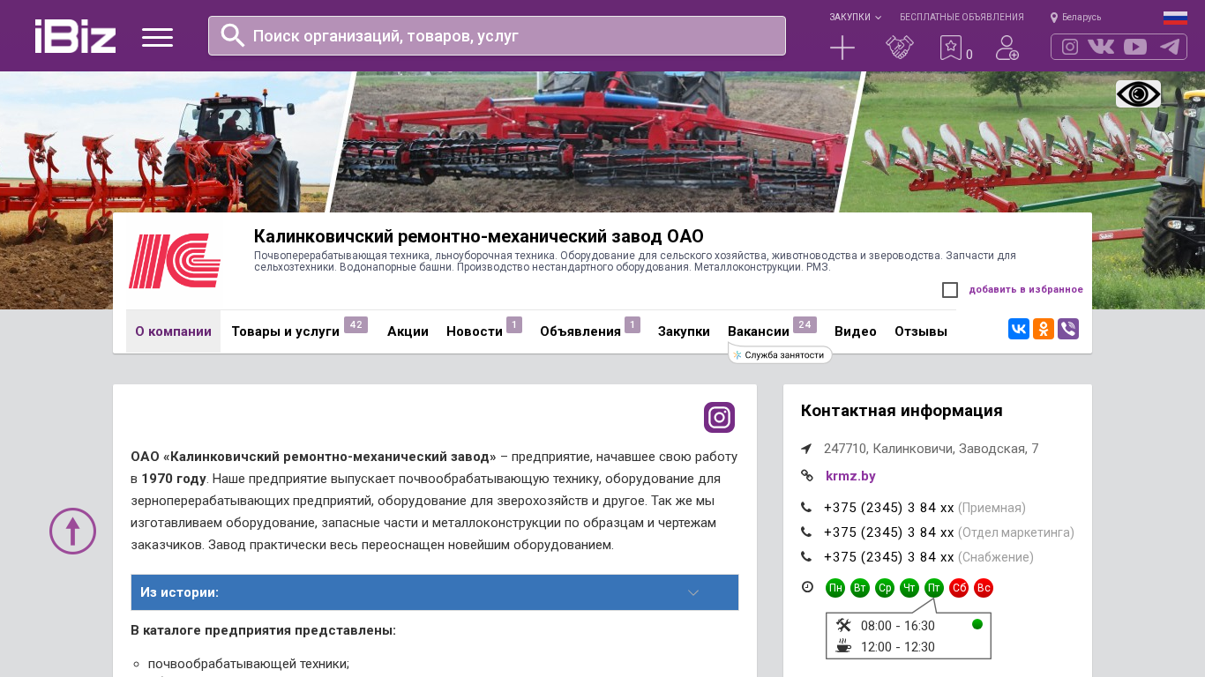The width and height of the screenshot is (1205, 677).
Task: Change region from Беларусь
Action: pos(1075,18)
